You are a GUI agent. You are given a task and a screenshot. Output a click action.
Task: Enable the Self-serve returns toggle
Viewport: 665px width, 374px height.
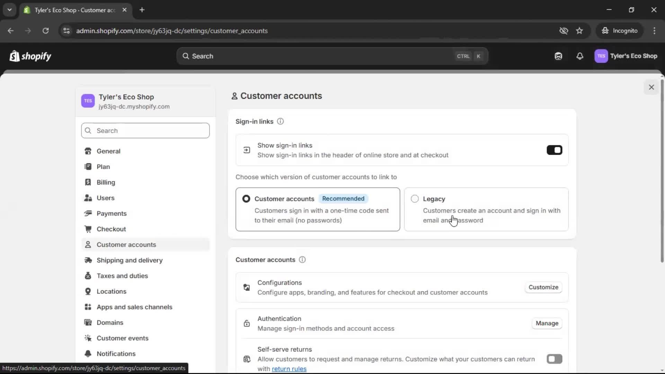(x=554, y=359)
